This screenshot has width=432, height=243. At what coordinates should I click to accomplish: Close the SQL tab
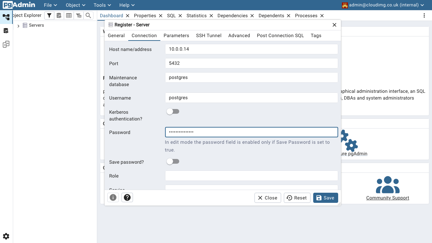point(180,16)
